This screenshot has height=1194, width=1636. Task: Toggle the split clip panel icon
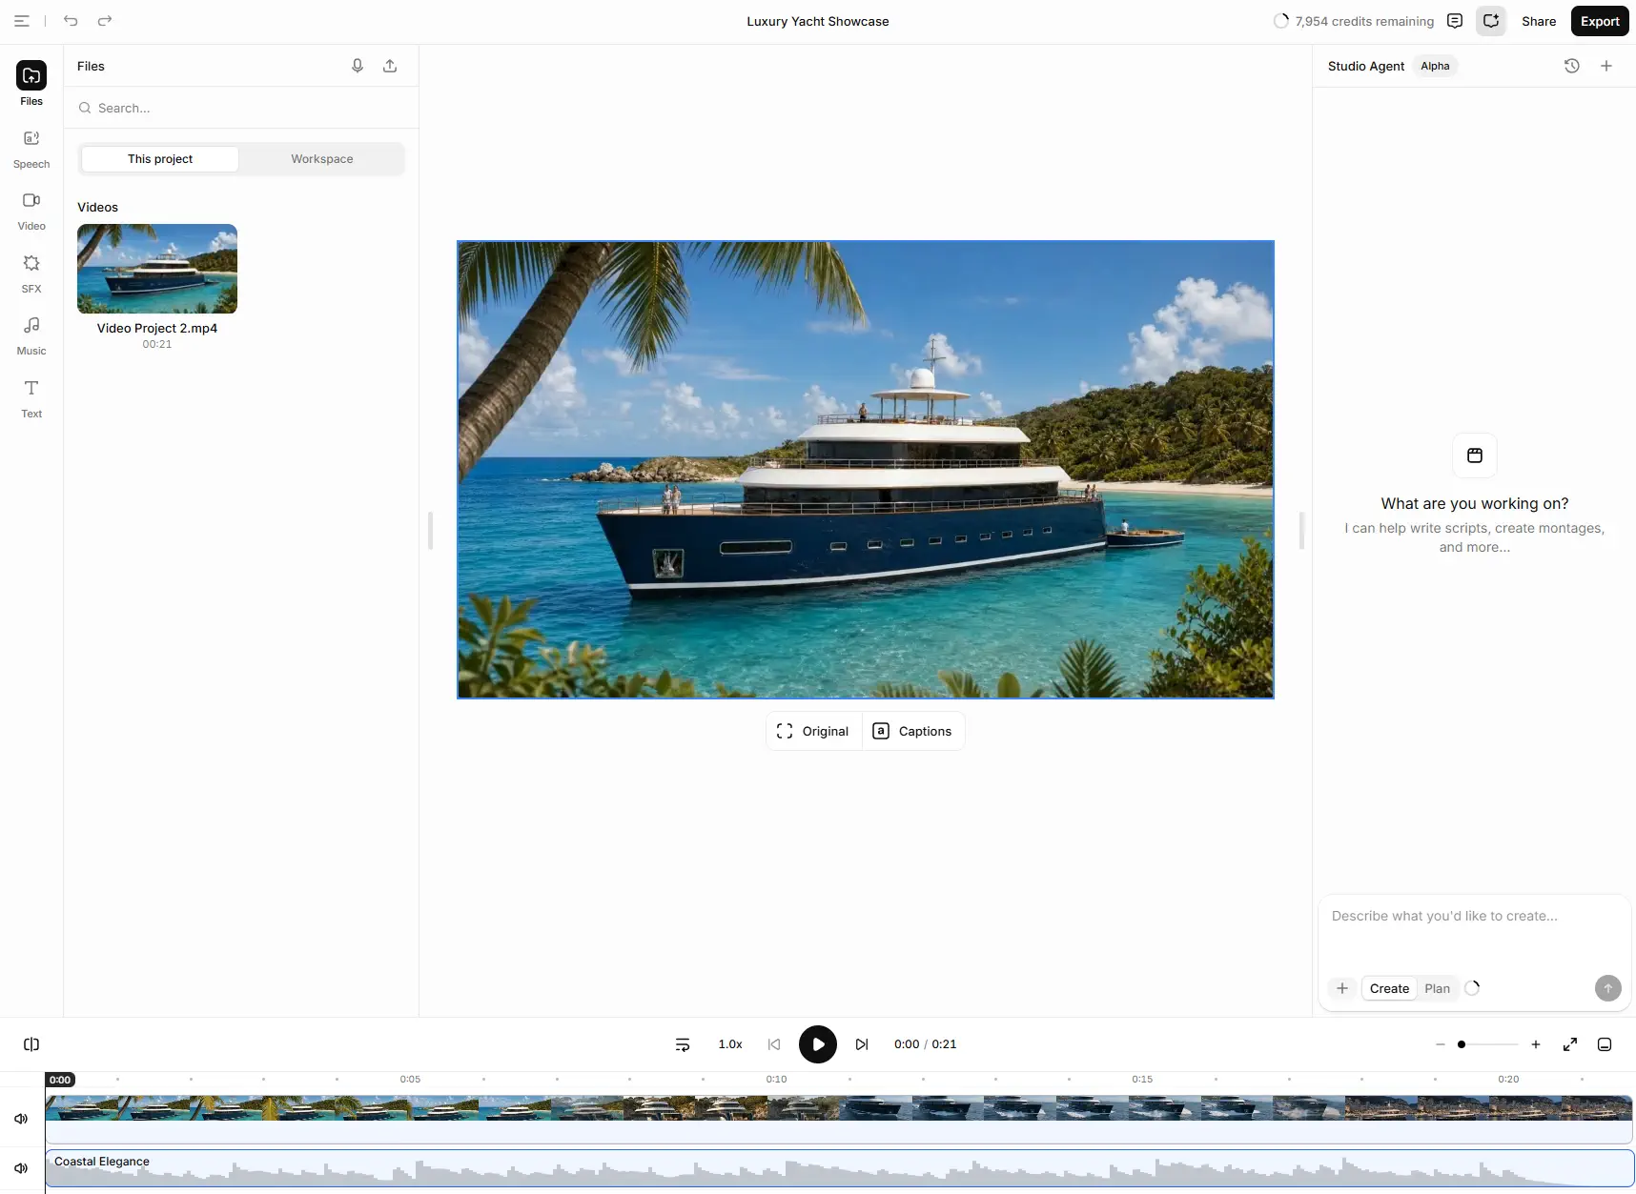[31, 1044]
